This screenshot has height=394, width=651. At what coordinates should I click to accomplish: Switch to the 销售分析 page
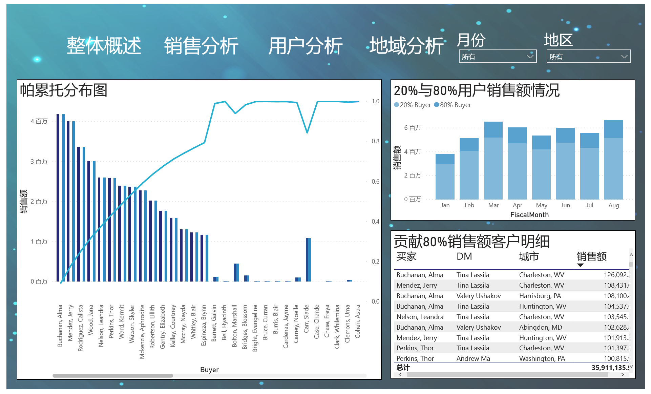coord(201,46)
